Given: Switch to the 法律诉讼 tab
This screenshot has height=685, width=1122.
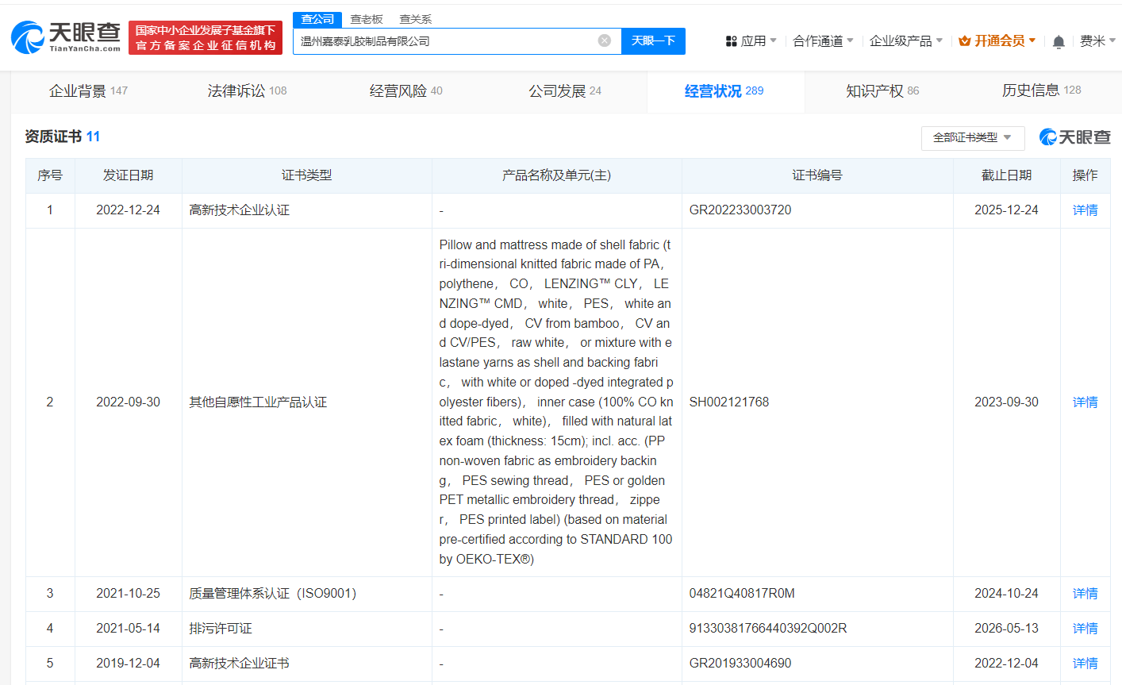Looking at the screenshot, I should coord(247,91).
